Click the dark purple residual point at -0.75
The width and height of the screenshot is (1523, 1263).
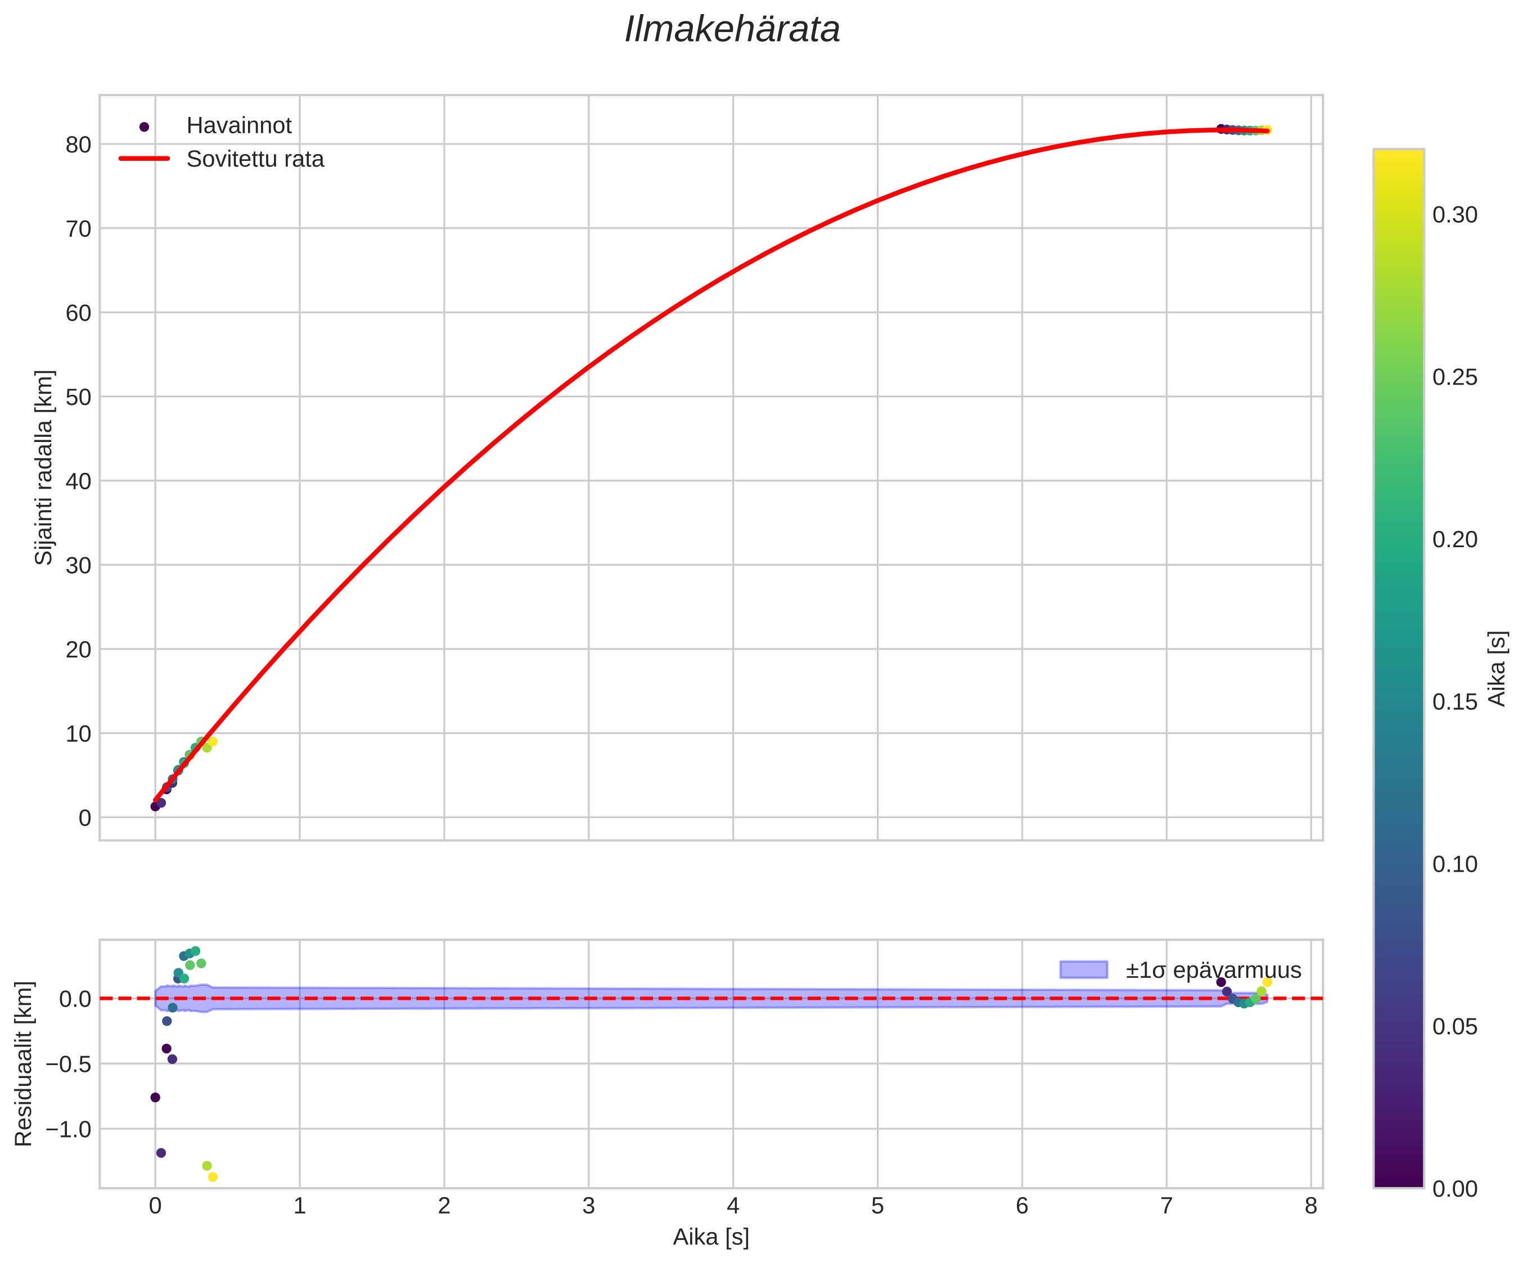tap(155, 1097)
